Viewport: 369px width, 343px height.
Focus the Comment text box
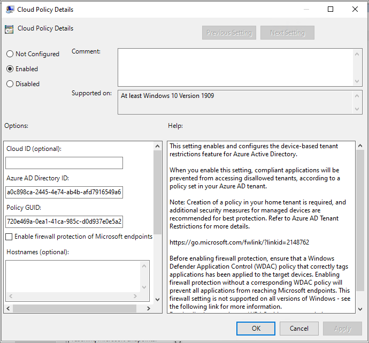[235, 67]
